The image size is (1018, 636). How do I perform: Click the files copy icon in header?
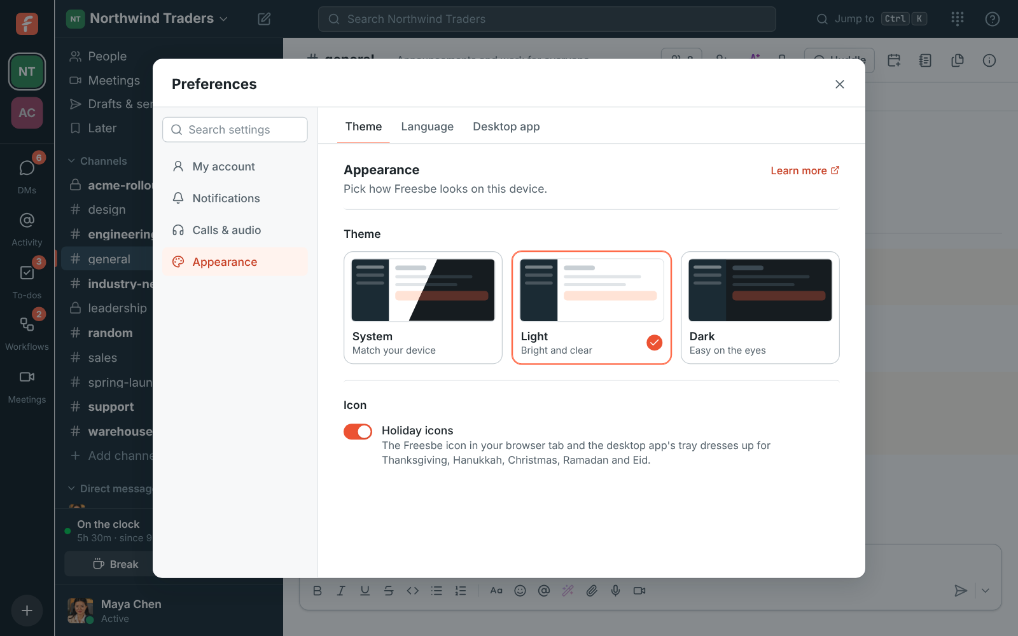click(x=958, y=60)
